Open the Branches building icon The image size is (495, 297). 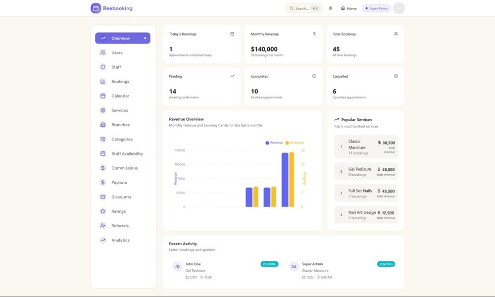click(x=103, y=125)
